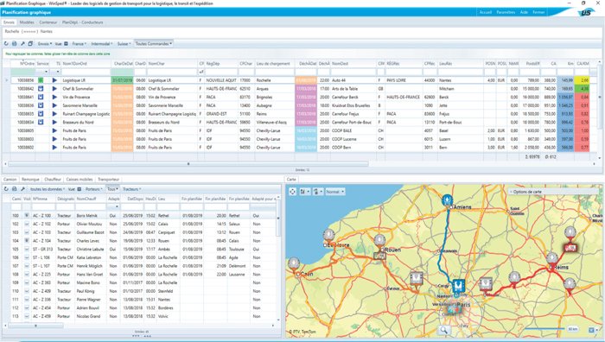605x342 pixels.
Task: Open the Caisses mobiles tab
Action: pos(80,180)
